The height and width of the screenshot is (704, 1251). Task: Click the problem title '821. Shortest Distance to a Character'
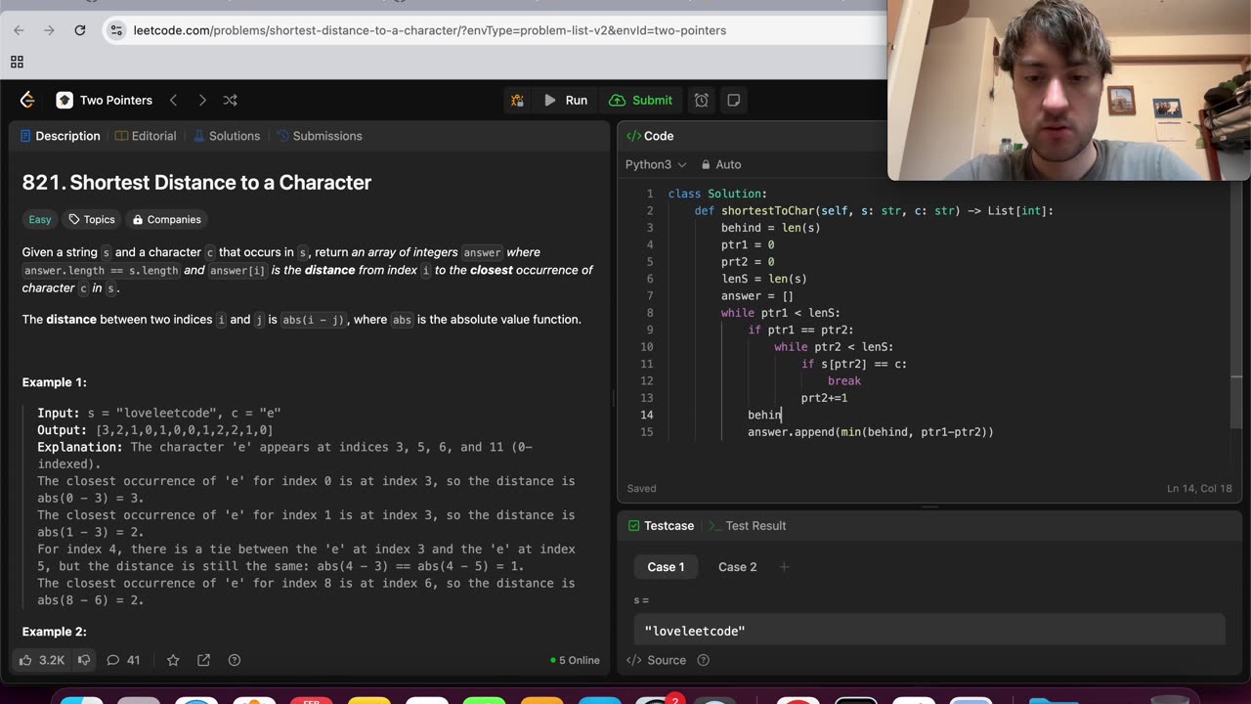196,183
